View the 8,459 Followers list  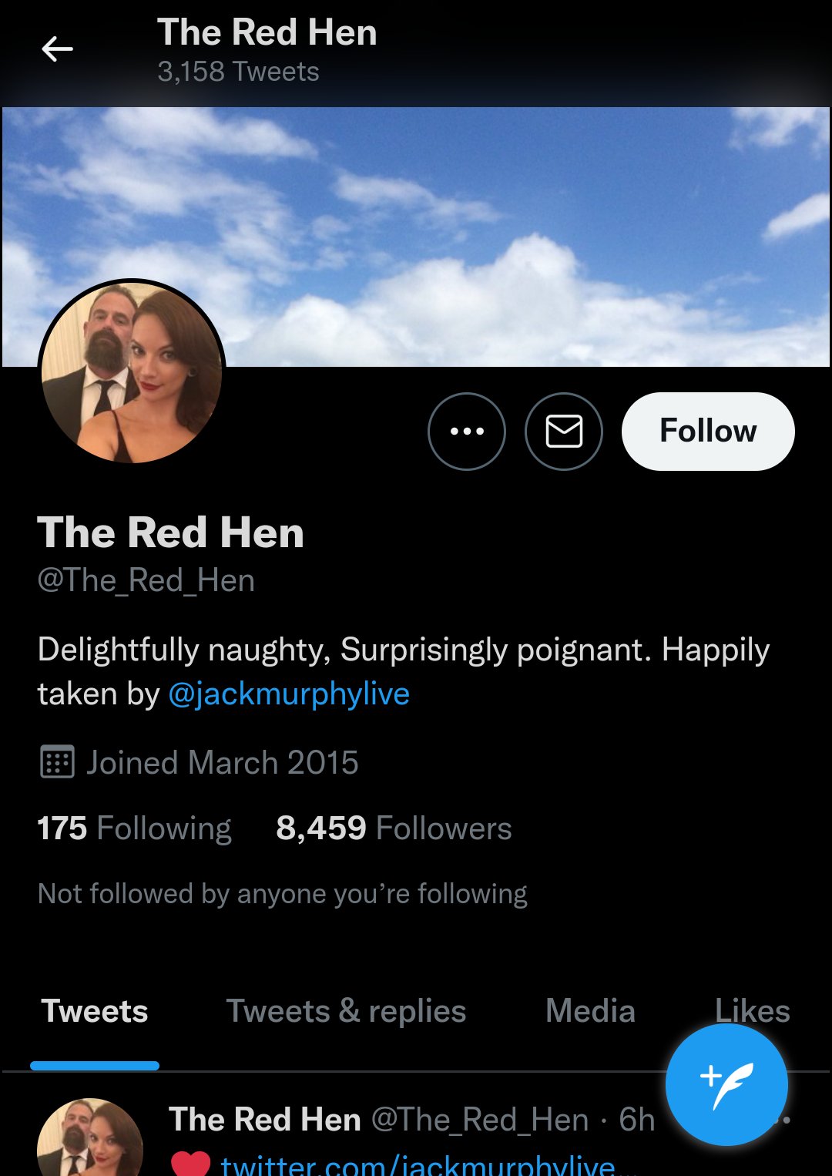[394, 828]
